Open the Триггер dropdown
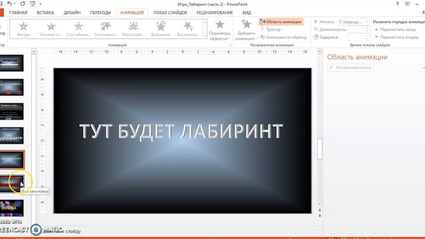The width and height of the screenshot is (425, 239). tap(272, 29)
